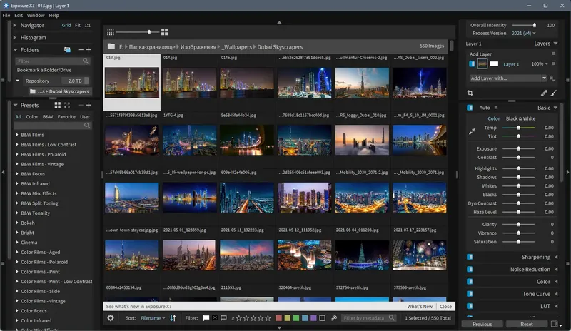This screenshot has width=571, height=331.
Task: Toggle the Sharpening panel enable switch
Action: (x=470, y=257)
